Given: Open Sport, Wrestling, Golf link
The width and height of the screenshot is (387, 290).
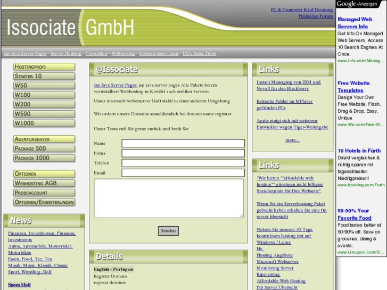Looking at the screenshot, I should [x=30, y=272].
